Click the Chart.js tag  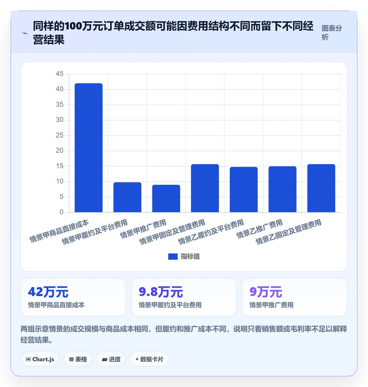click(x=40, y=359)
